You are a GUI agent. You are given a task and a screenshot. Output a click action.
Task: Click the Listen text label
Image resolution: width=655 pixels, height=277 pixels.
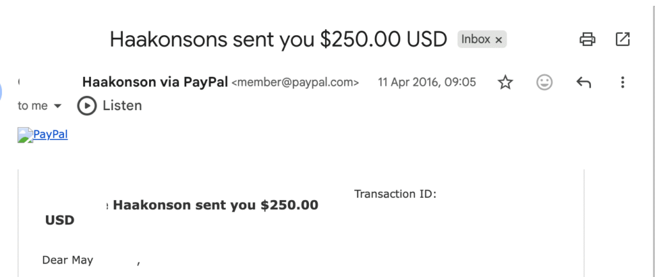(x=122, y=106)
